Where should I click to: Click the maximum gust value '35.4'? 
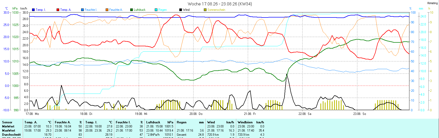(x=261, y=131)
